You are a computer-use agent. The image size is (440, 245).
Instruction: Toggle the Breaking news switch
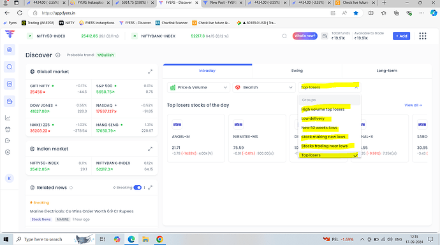(x=138, y=188)
